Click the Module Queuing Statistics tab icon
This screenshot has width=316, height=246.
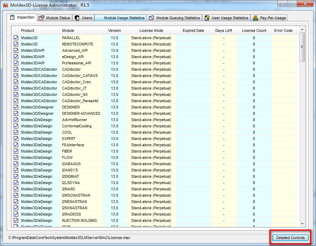click(x=152, y=18)
